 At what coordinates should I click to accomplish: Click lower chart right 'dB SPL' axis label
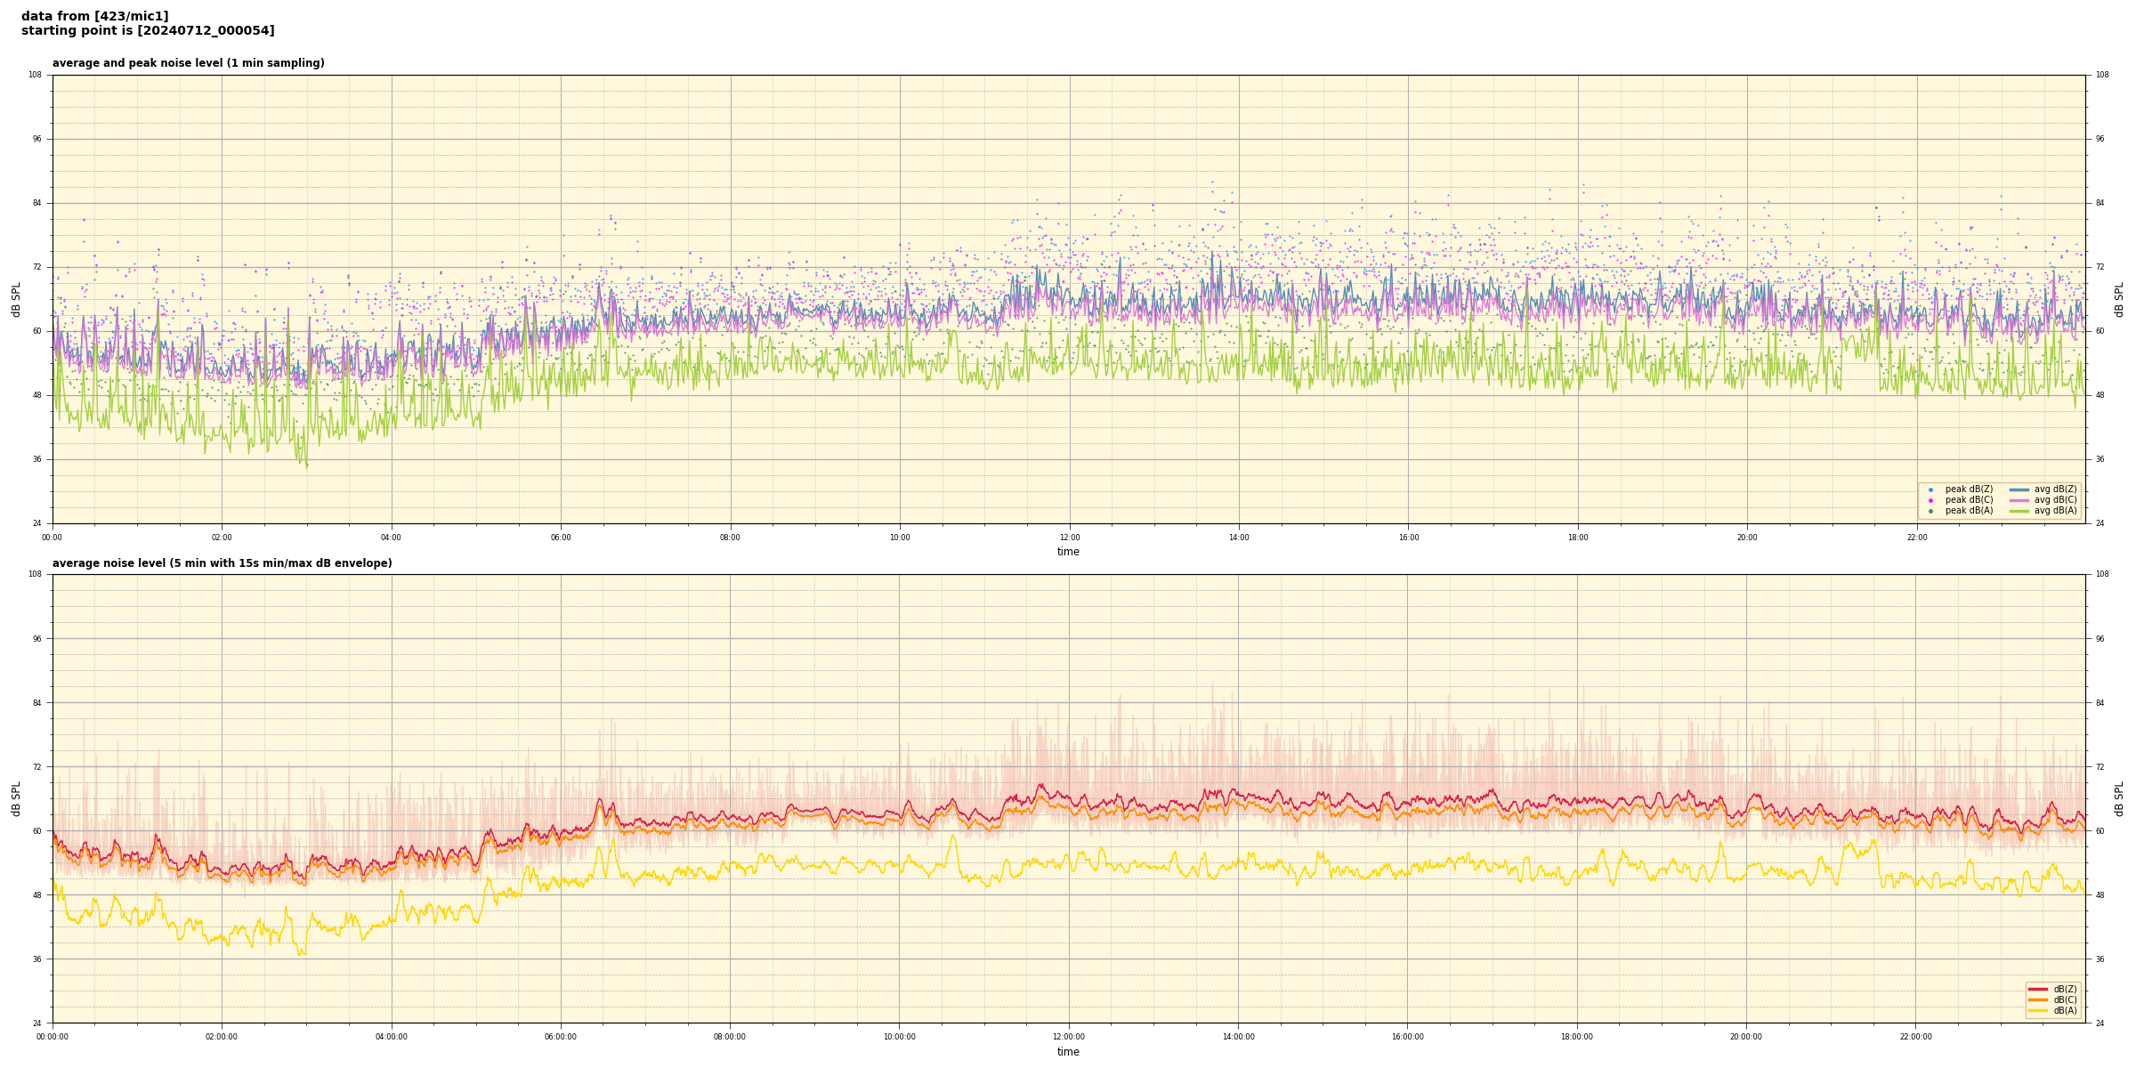(2119, 798)
